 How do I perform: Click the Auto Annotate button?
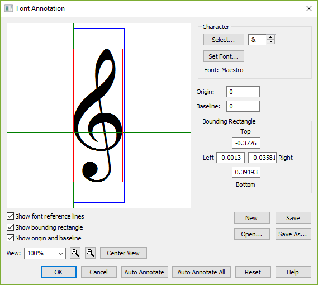145,272
